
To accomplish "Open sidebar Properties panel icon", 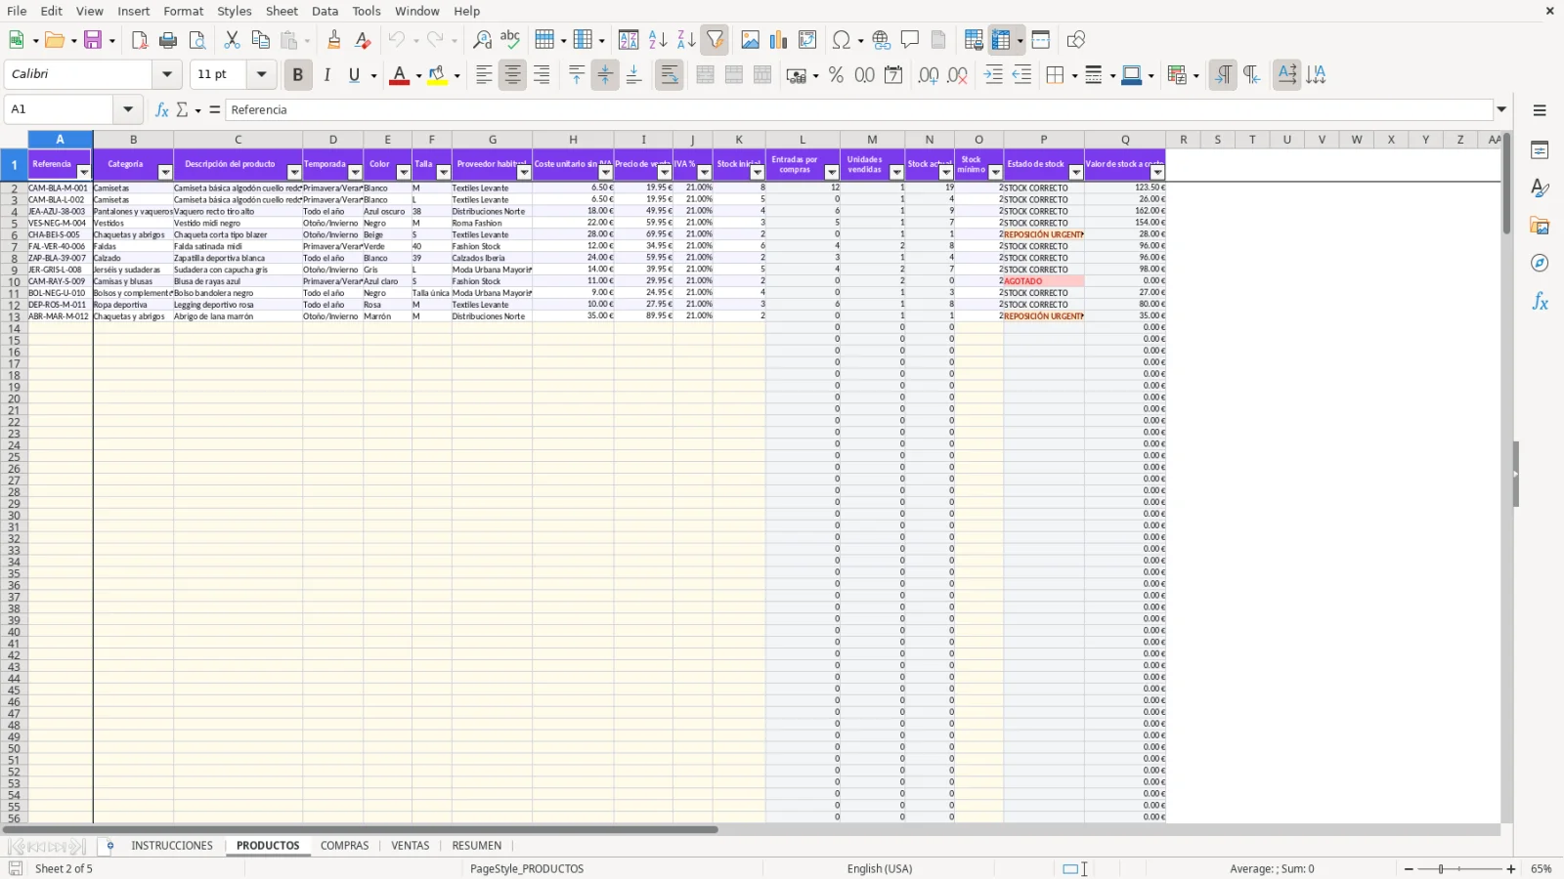I will [1540, 150].
